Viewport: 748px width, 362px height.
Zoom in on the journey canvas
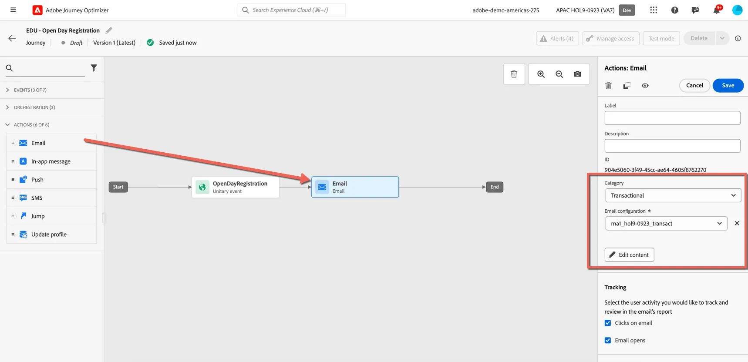pyautogui.click(x=541, y=74)
